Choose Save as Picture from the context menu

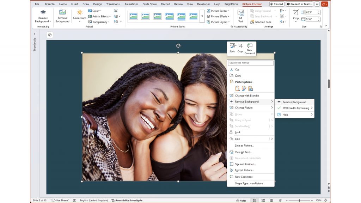pyautogui.click(x=245, y=145)
